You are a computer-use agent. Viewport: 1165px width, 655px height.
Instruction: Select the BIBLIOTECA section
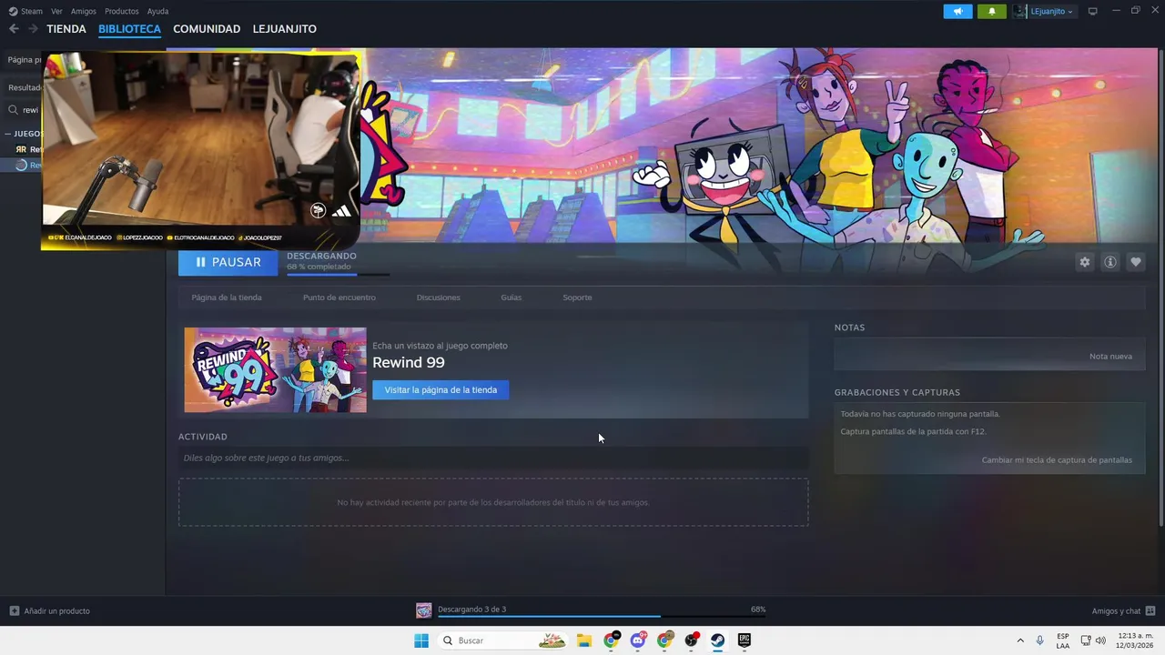click(x=129, y=29)
